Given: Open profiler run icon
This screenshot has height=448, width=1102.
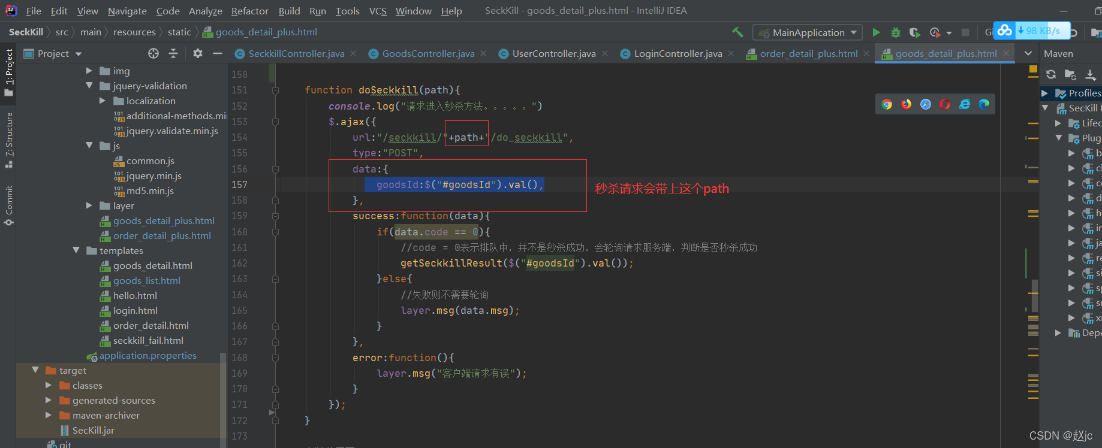Looking at the screenshot, I should tap(935, 32).
